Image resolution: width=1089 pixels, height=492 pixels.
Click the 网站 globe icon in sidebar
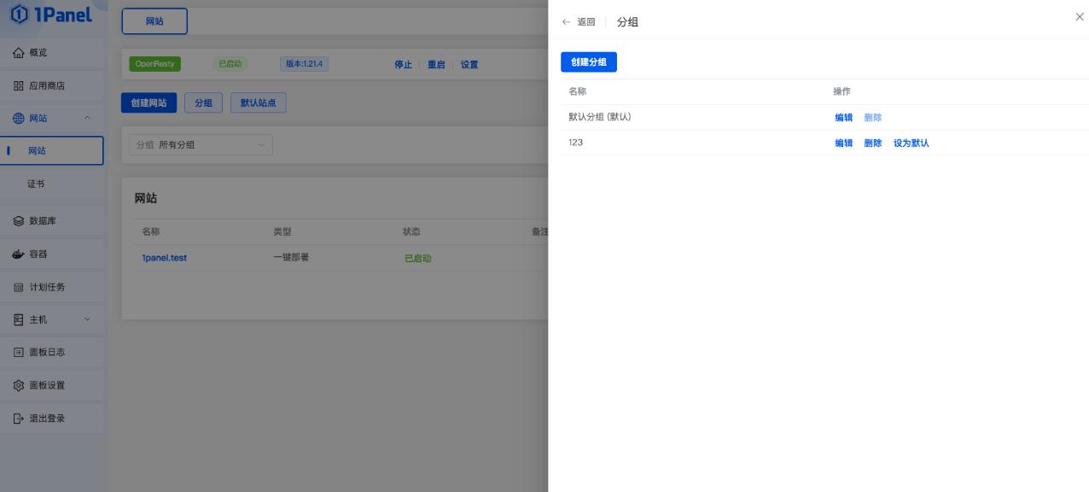pyautogui.click(x=19, y=119)
